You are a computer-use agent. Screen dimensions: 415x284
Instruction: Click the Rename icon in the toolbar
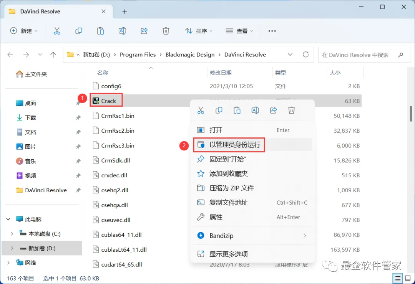coord(122,31)
